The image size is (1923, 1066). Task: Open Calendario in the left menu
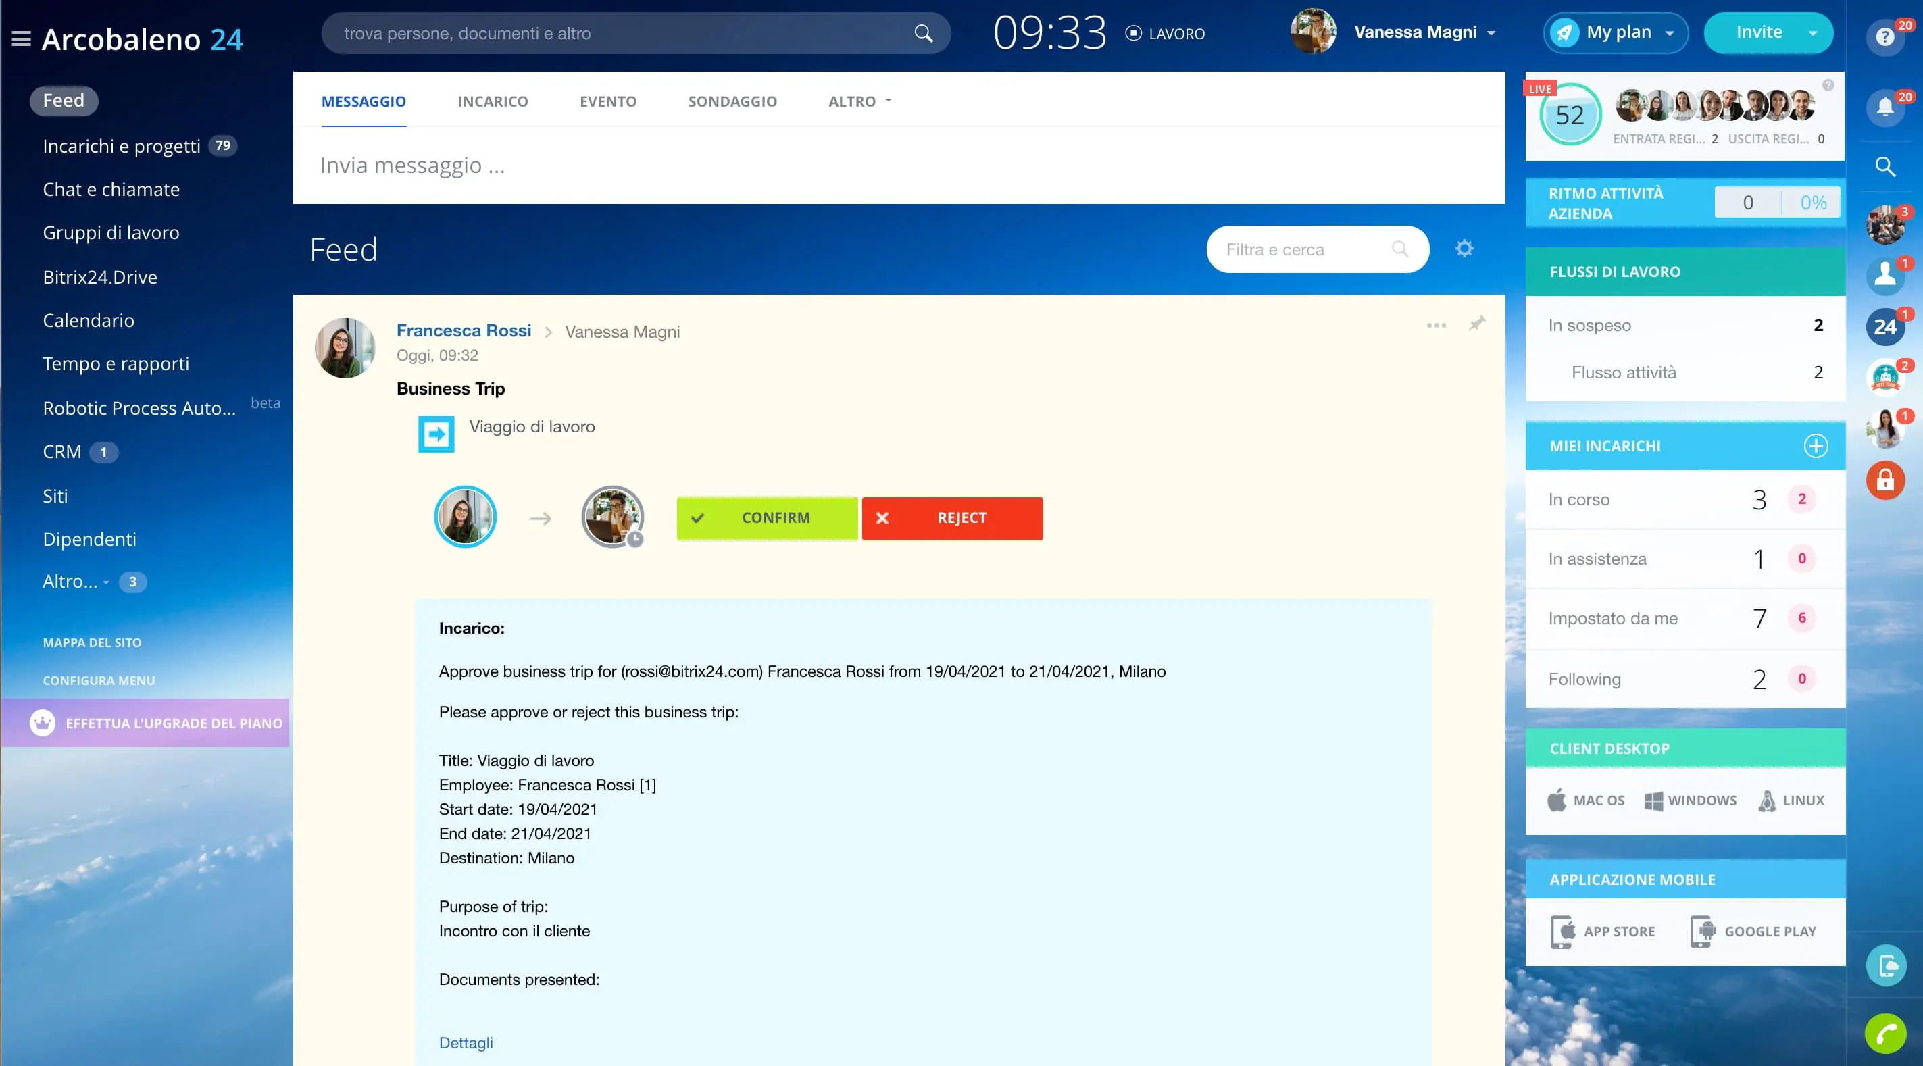pyautogui.click(x=88, y=320)
